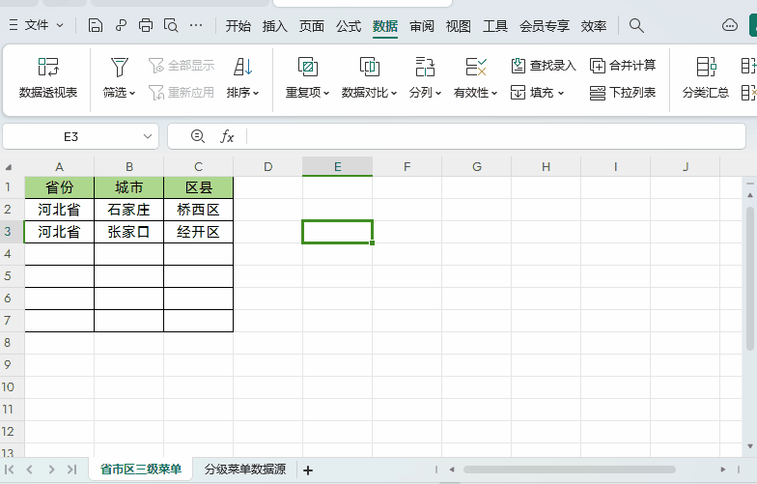Viewport: 757px width, 484px height.
Task: Go to last sheet navigation arrow
Action: click(71, 470)
